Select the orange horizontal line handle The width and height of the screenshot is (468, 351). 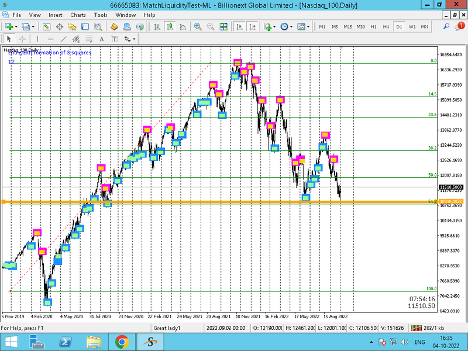pos(4,202)
